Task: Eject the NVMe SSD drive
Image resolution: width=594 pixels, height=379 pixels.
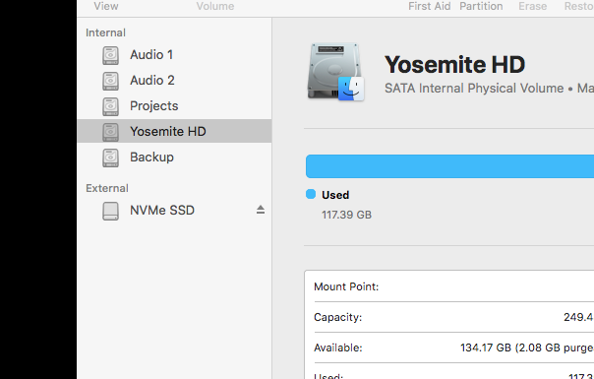Action: tap(261, 210)
